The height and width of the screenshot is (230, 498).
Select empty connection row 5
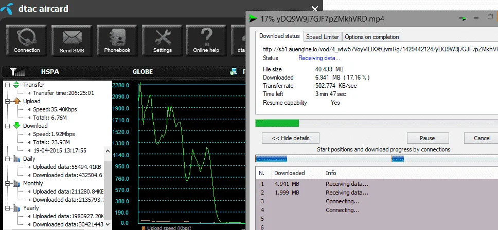coord(377,219)
